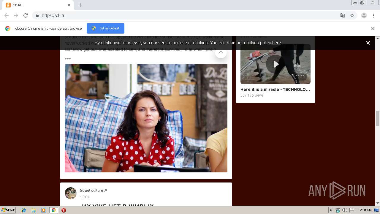The height and width of the screenshot is (214, 380).
Task: Open media player taskbar icon
Action: click(x=44, y=210)
